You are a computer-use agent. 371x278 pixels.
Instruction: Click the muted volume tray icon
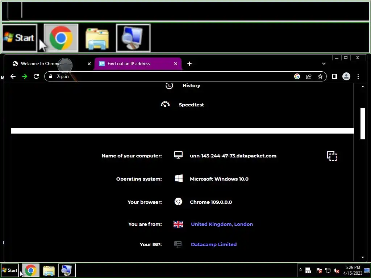click(x=337, y=270)
